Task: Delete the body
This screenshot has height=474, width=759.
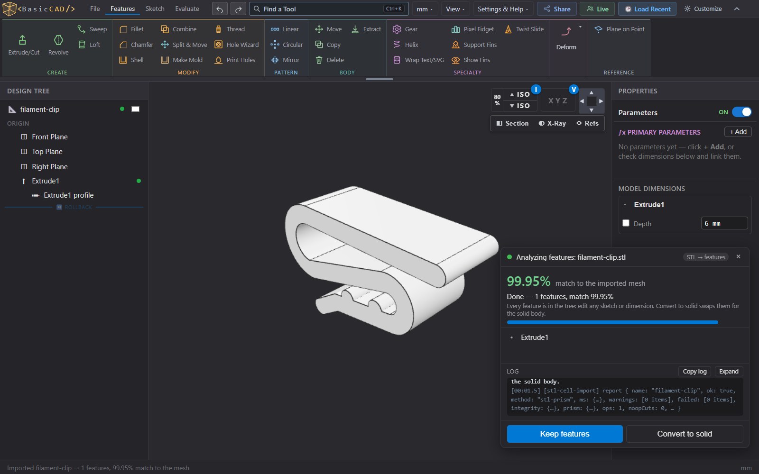Action: point(330,60)
